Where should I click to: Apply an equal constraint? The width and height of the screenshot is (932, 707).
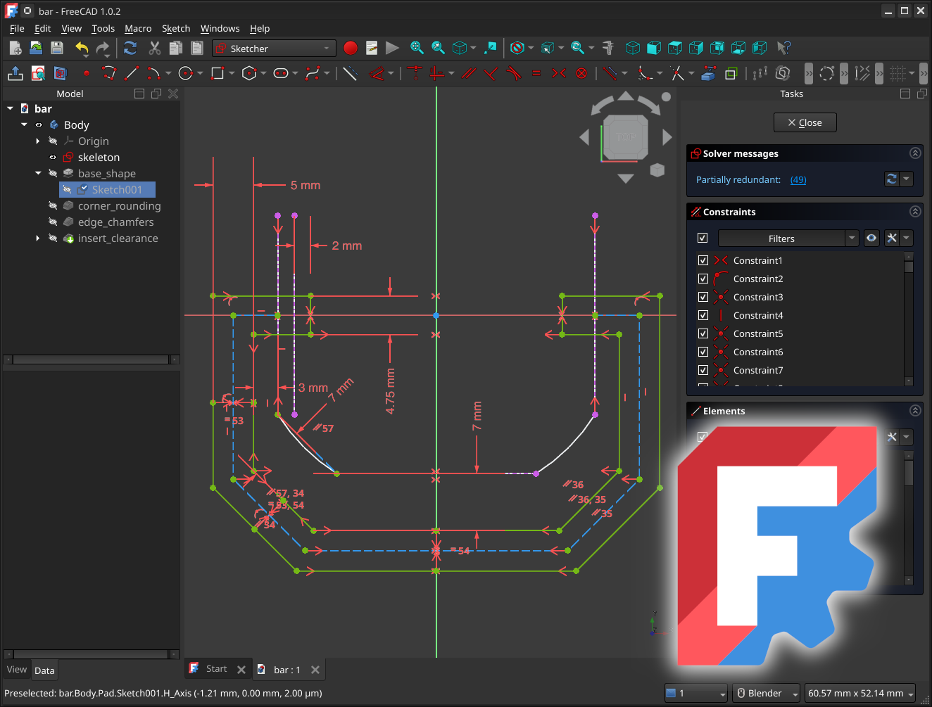point(536,73)
